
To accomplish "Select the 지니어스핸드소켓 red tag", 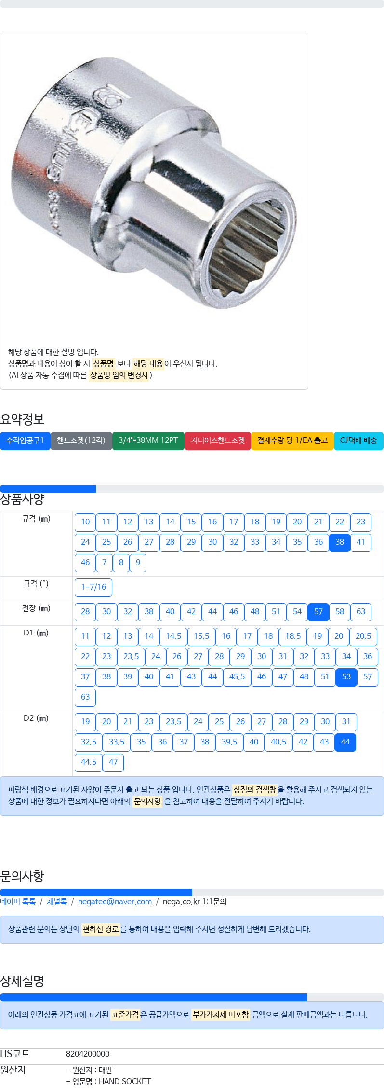I will coord(218,441).
